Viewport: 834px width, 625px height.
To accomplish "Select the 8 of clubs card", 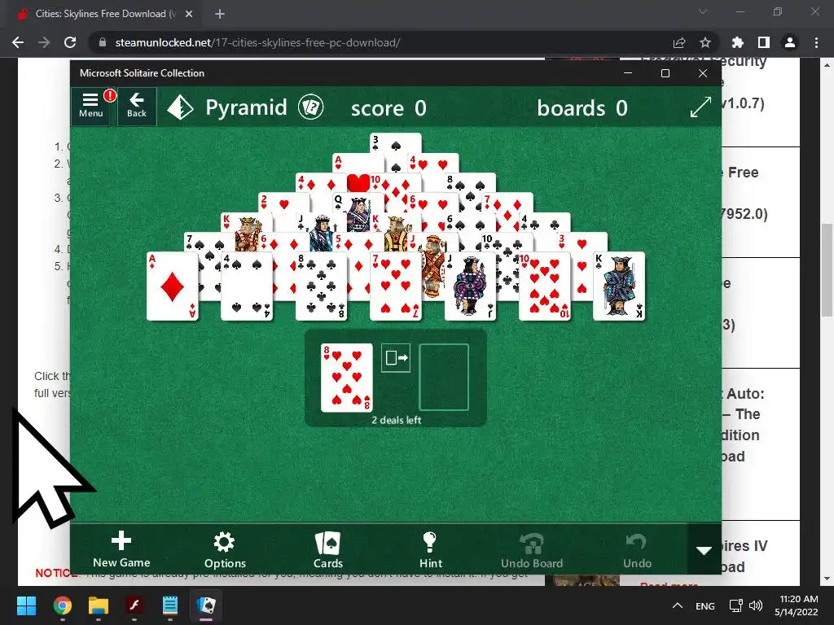I will [321, 286].
